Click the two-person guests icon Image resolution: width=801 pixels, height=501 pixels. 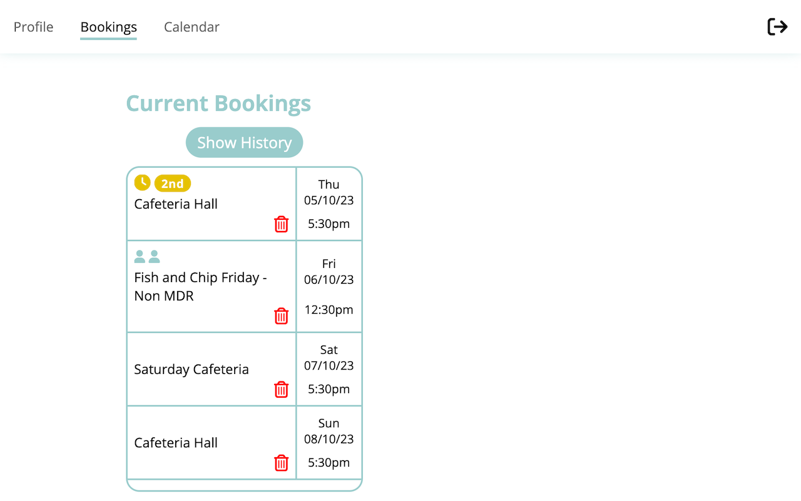(x=147, y=257)
